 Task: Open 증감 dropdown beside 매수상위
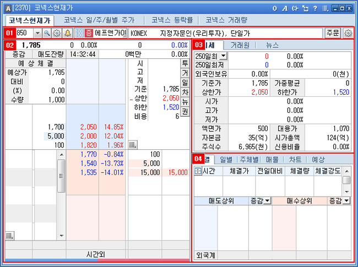click(x=345, y=201)
